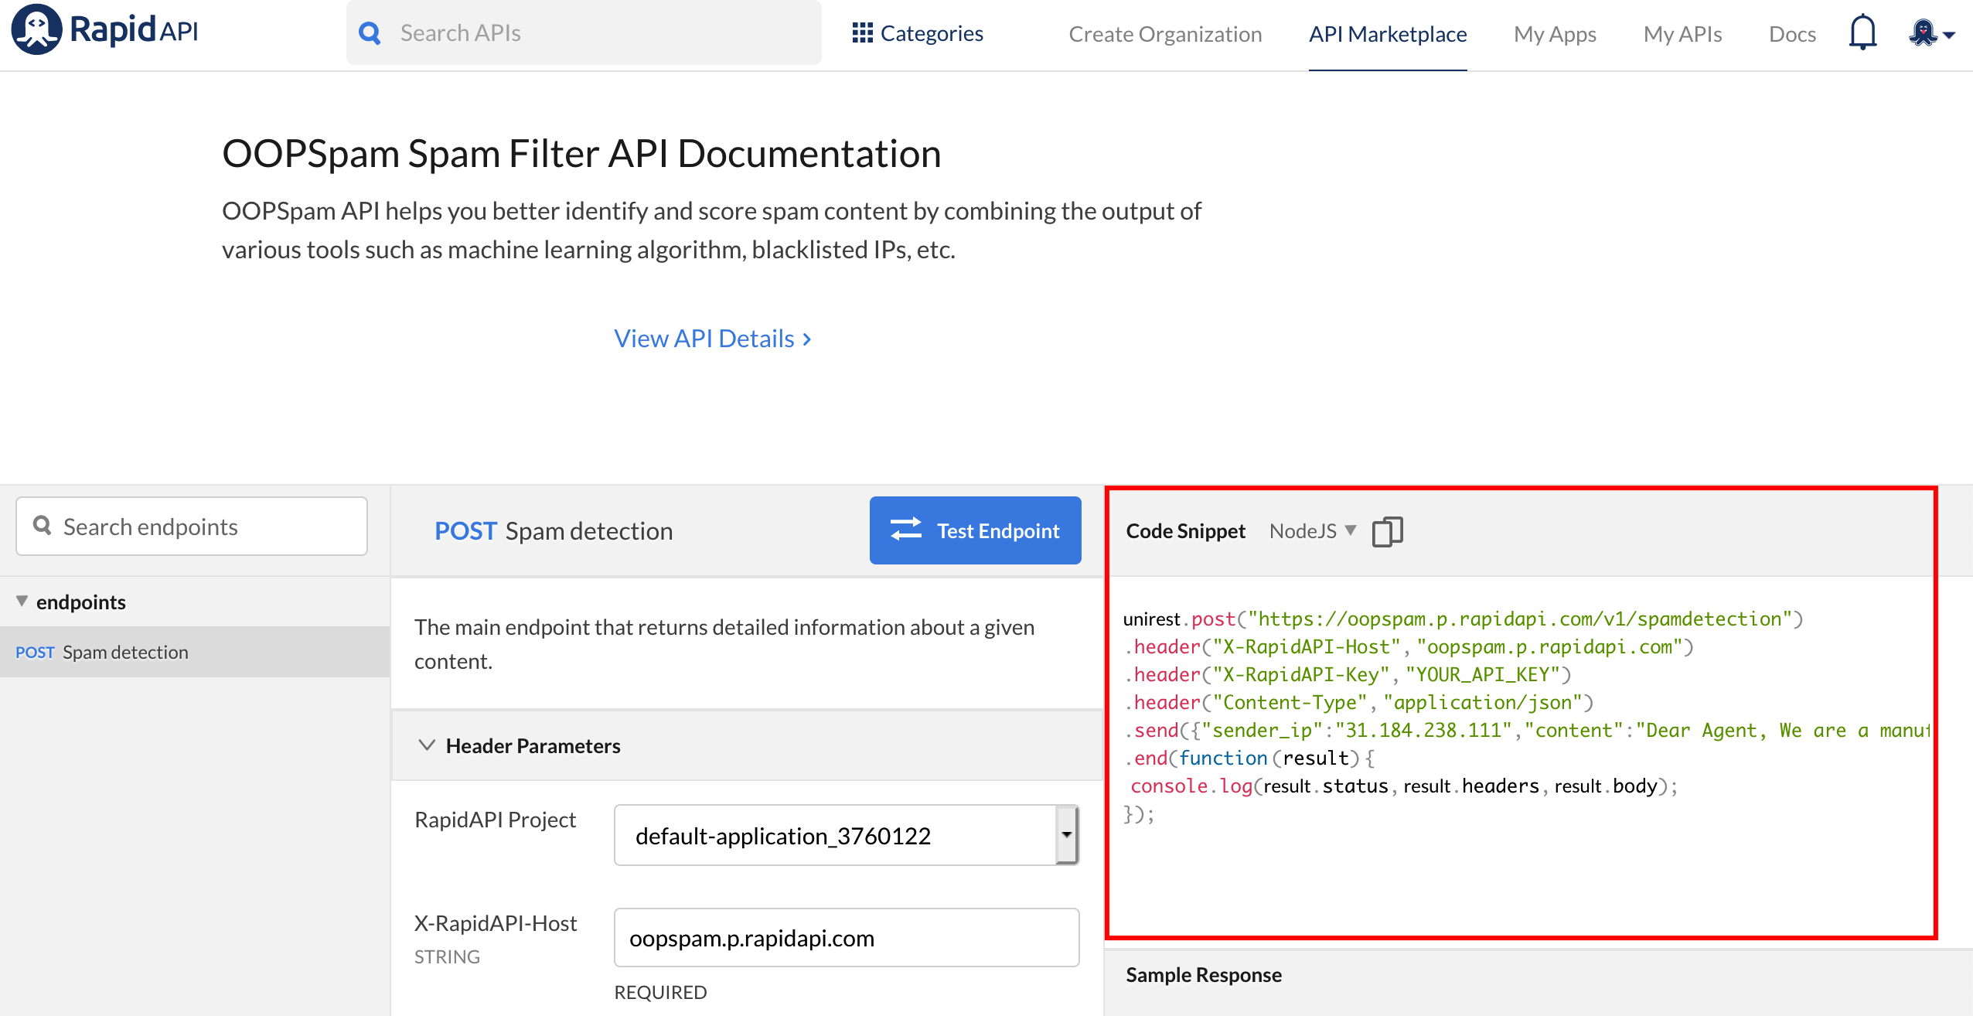
Task: Open the NodeJS language dropdown
Action: 1312,530
